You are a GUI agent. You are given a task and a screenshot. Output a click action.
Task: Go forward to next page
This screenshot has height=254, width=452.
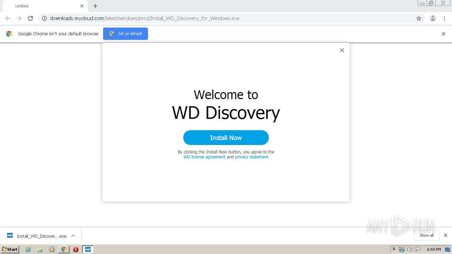[19, 18]
